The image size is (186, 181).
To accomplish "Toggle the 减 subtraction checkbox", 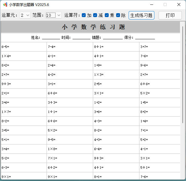I will click(95, 15).
